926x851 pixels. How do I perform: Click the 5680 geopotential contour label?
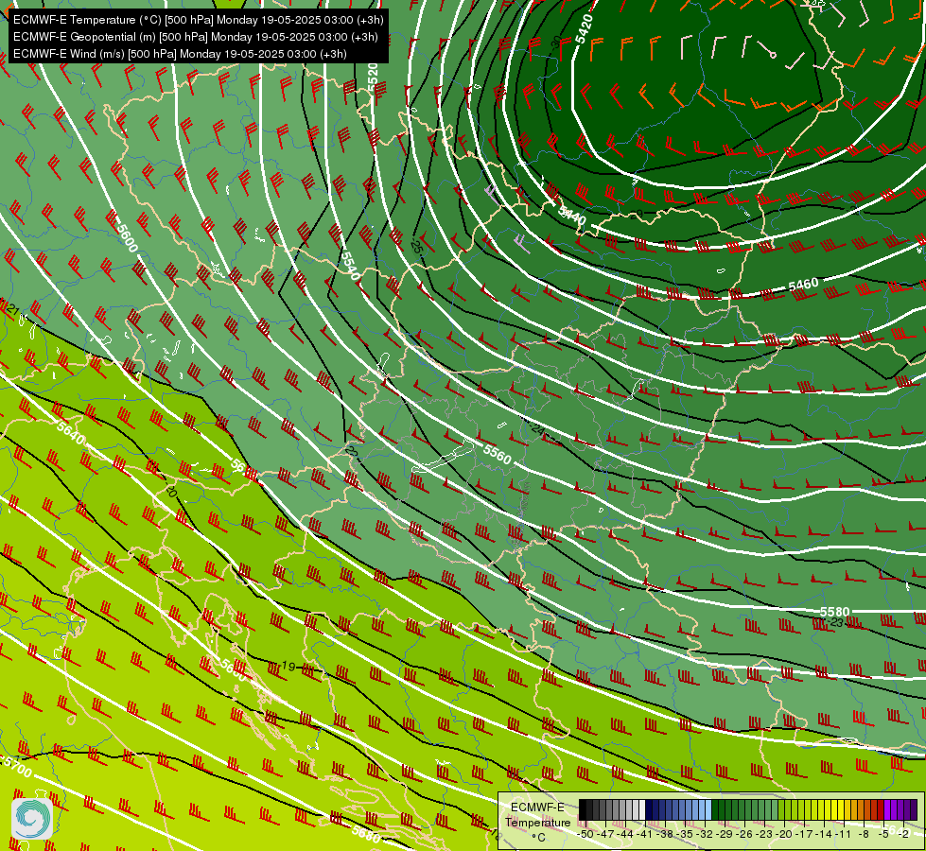pos(365,834)
